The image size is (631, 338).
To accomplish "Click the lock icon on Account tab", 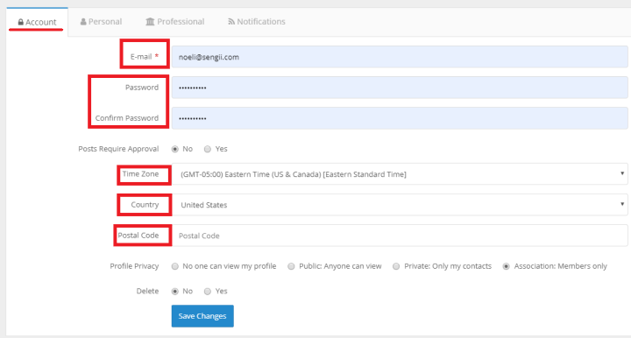I will 21,22.
